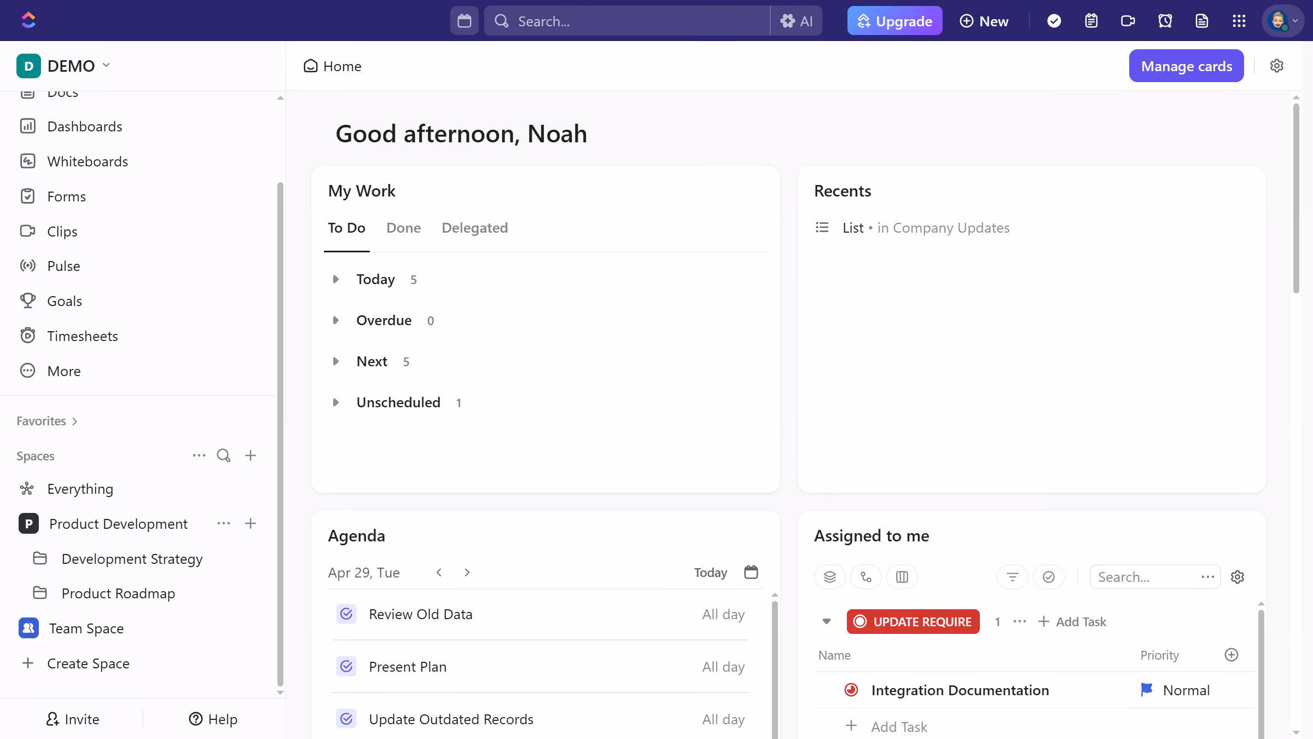Add a new space with Spaces plus icon
Screen dimensions: 1313x739
pyautogui.click(x=251, y=455)
